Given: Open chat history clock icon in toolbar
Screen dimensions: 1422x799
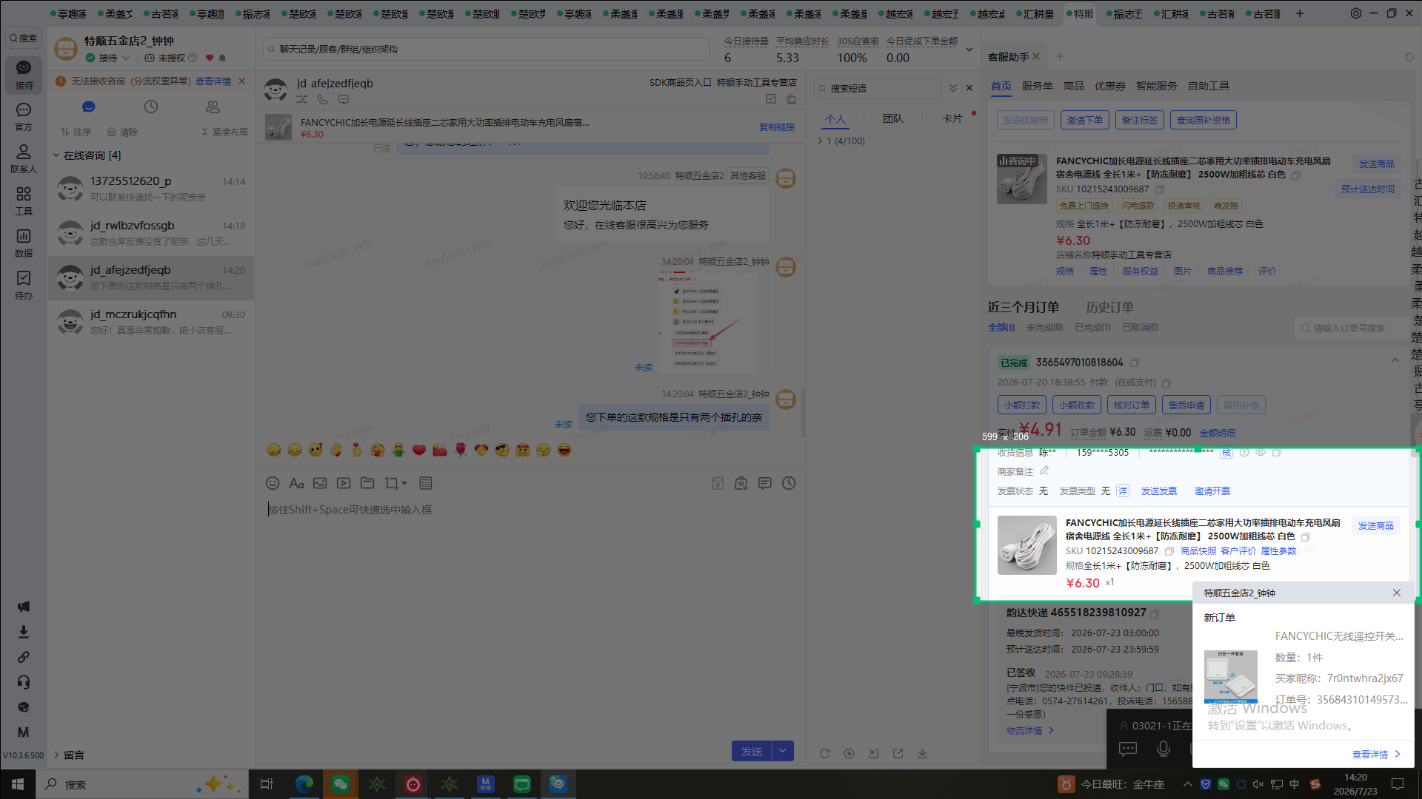Looking at the screenshot, I should (x=789, y=483).
